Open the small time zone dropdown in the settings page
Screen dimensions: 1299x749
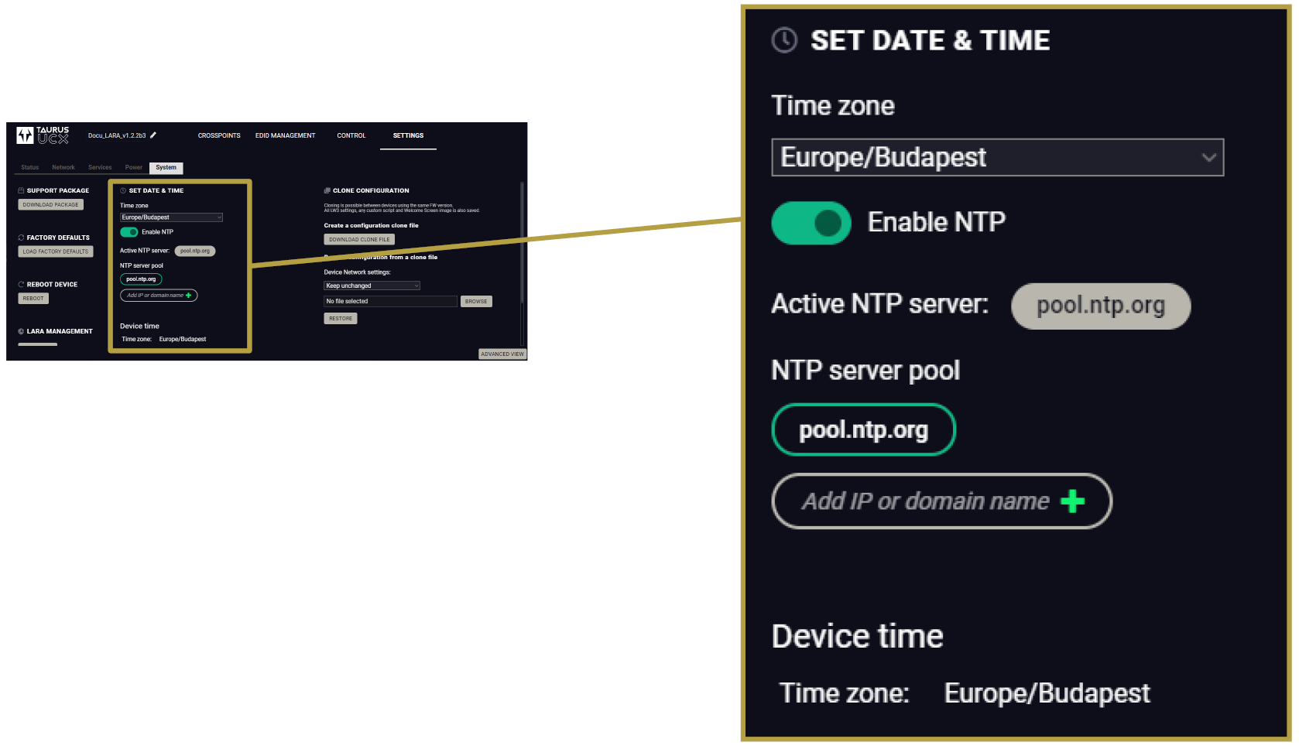pyautogui.click(x=171, y=217)
